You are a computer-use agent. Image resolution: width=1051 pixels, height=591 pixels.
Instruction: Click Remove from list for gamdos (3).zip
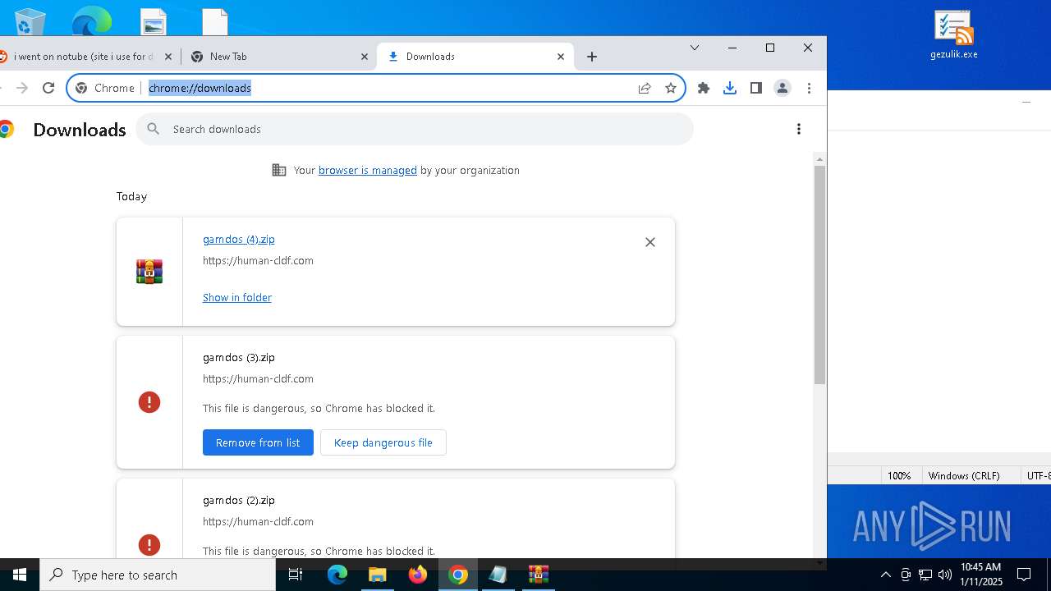[x=258, y=442]
